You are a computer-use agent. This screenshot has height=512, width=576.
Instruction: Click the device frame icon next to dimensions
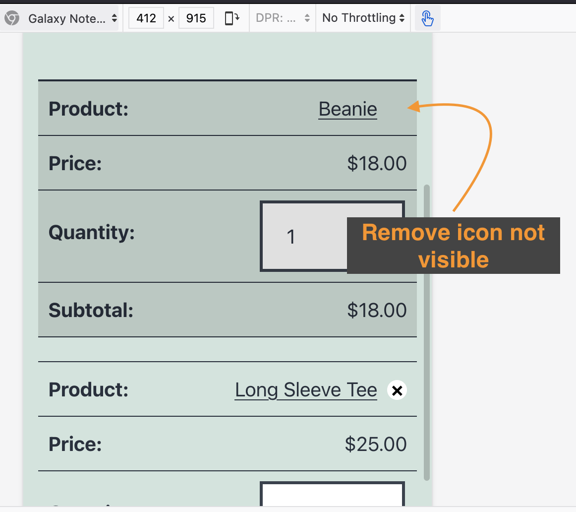[231, 17]
